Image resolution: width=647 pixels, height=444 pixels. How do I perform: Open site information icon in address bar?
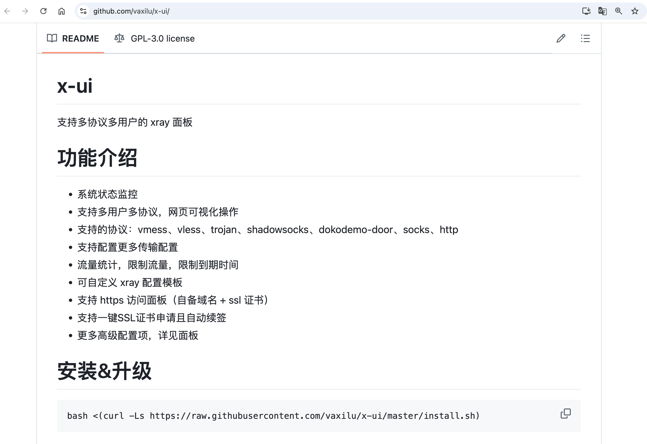(83, 11)
